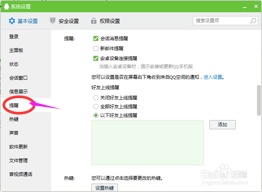Click the QQ penguin logo icon

point(7,7)
